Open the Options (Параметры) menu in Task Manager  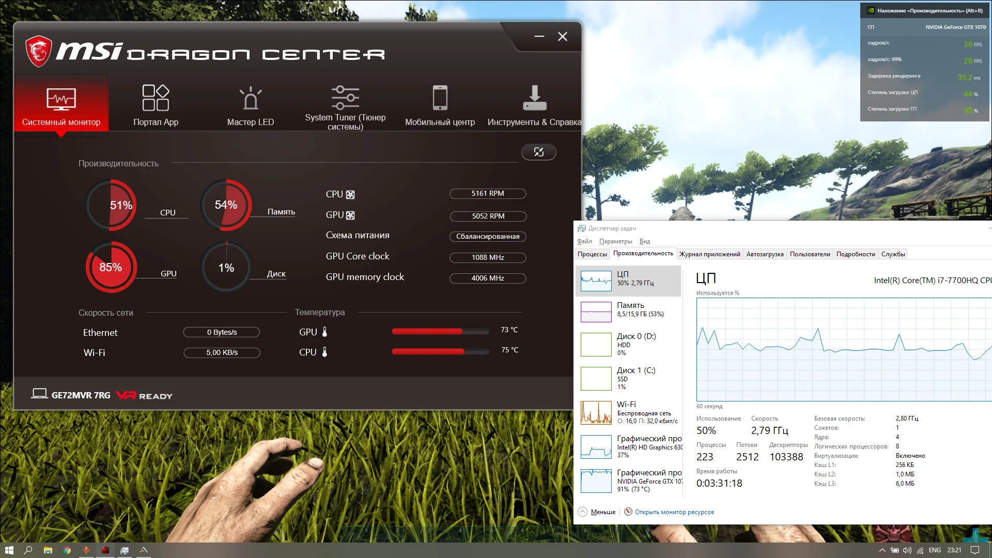coord(615,241)
